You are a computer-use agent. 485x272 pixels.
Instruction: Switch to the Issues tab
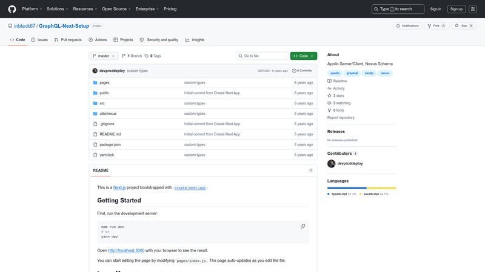[39, 40]
